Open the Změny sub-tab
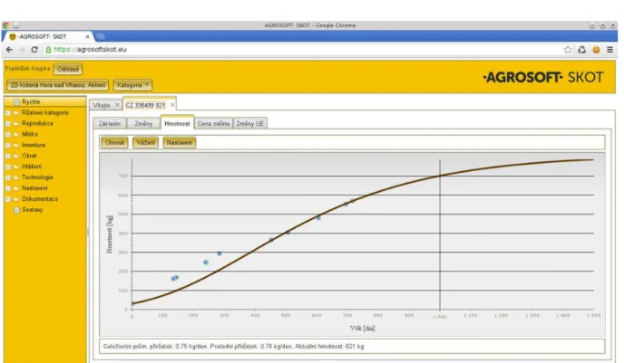The width and height of the screenshot is (624, 363). 143,123
